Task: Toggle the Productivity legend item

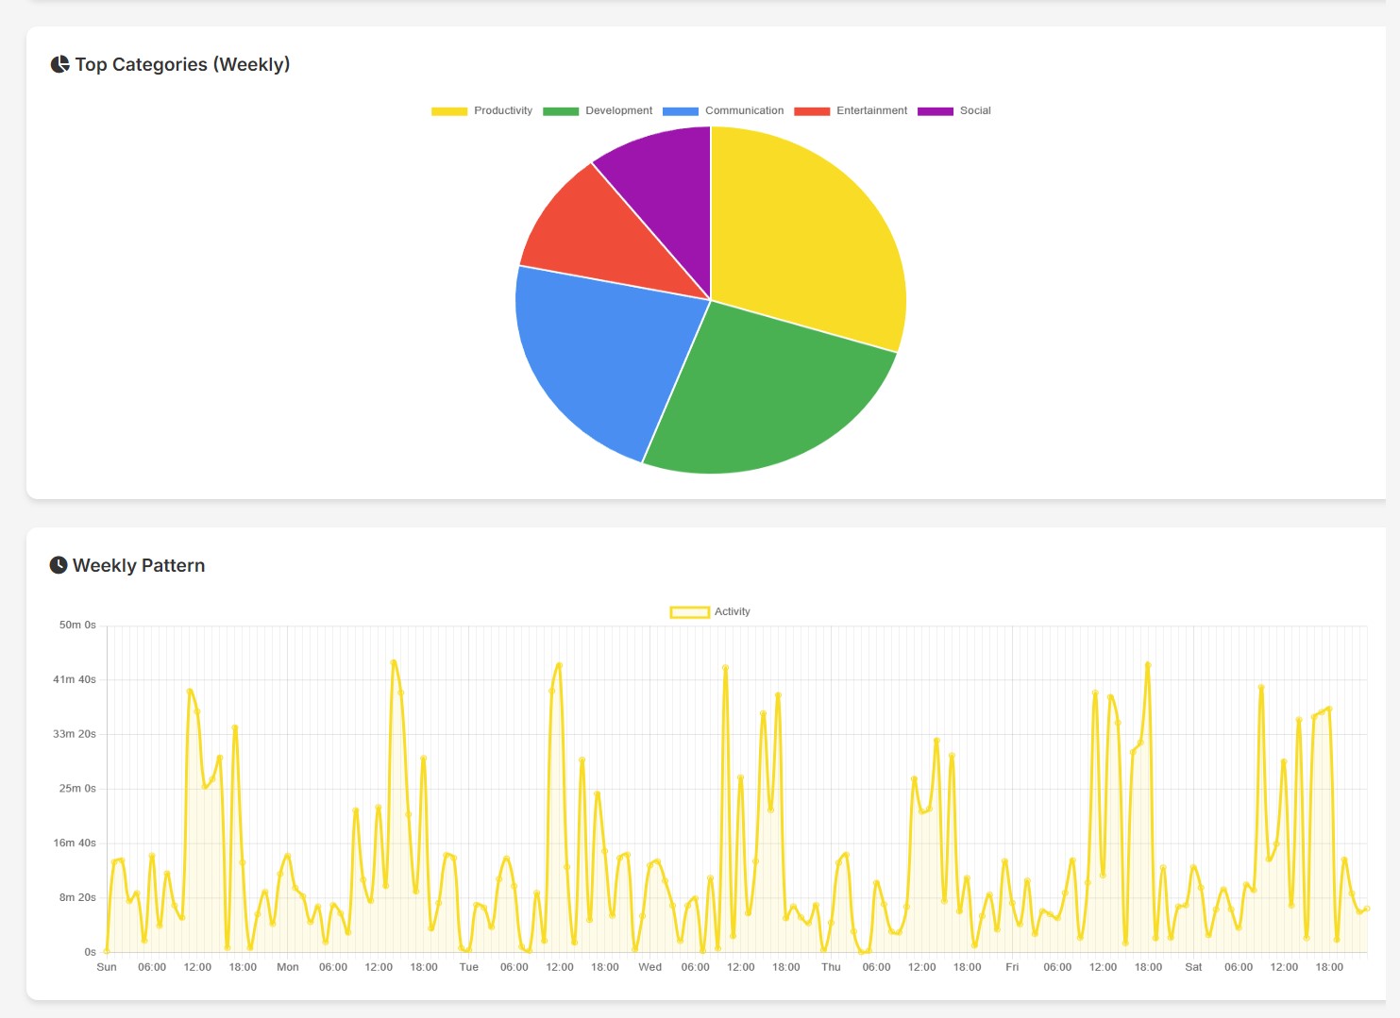Action: [481, 110]
